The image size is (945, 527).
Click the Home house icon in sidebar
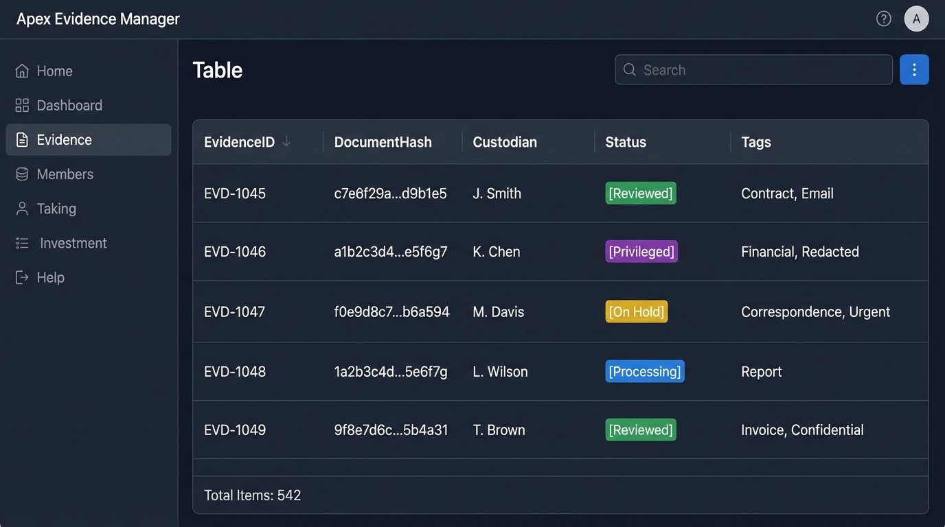click(x=22, y=71)
